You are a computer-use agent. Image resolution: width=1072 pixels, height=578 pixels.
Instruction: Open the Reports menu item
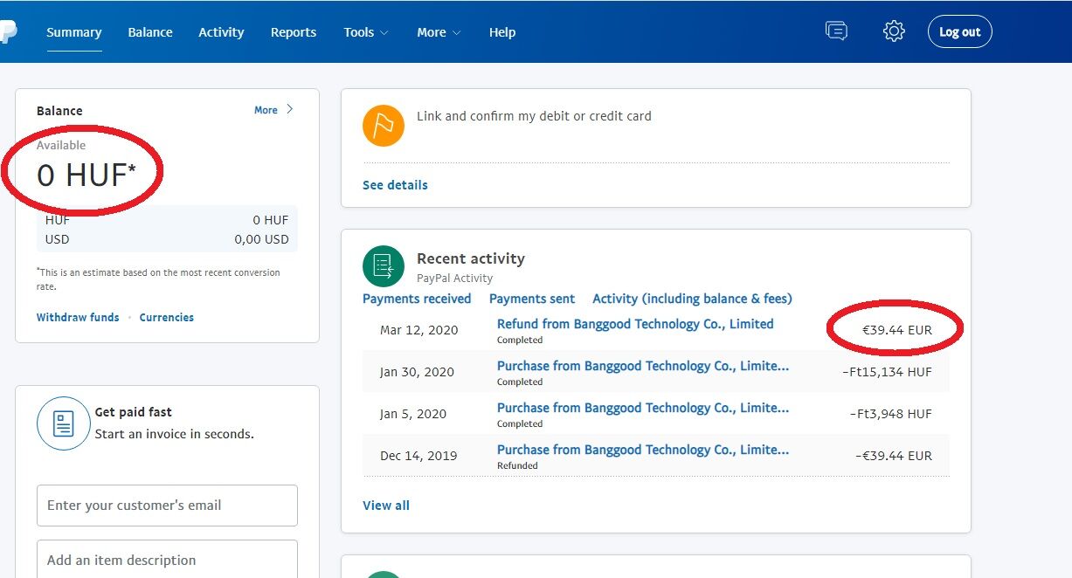(294, 32)
